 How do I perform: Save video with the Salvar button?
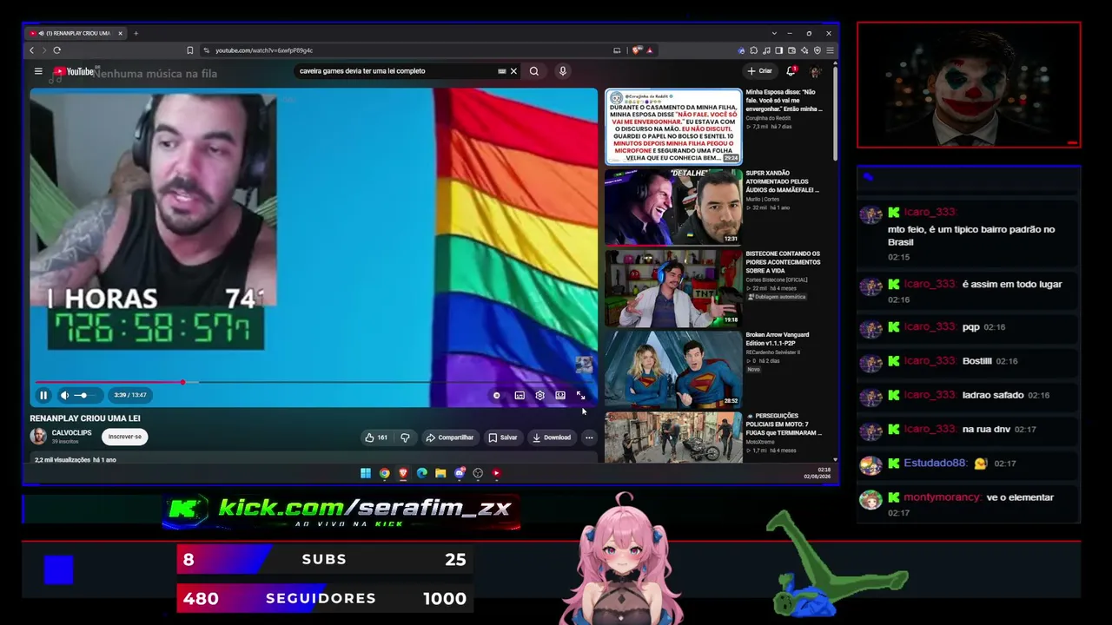(502, 437)
